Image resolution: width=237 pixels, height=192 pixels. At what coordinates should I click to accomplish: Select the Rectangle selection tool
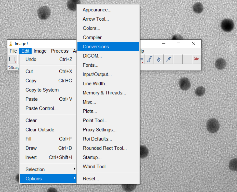click(12, 59)
